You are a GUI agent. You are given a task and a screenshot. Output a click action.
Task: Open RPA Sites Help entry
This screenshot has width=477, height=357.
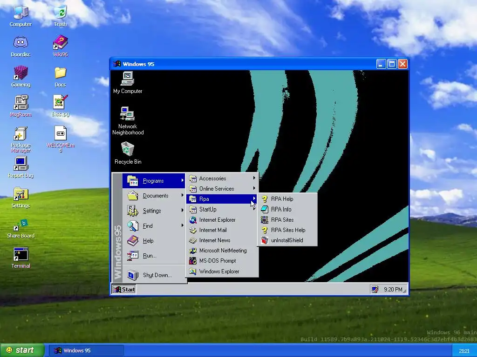[x=287, y=230]
